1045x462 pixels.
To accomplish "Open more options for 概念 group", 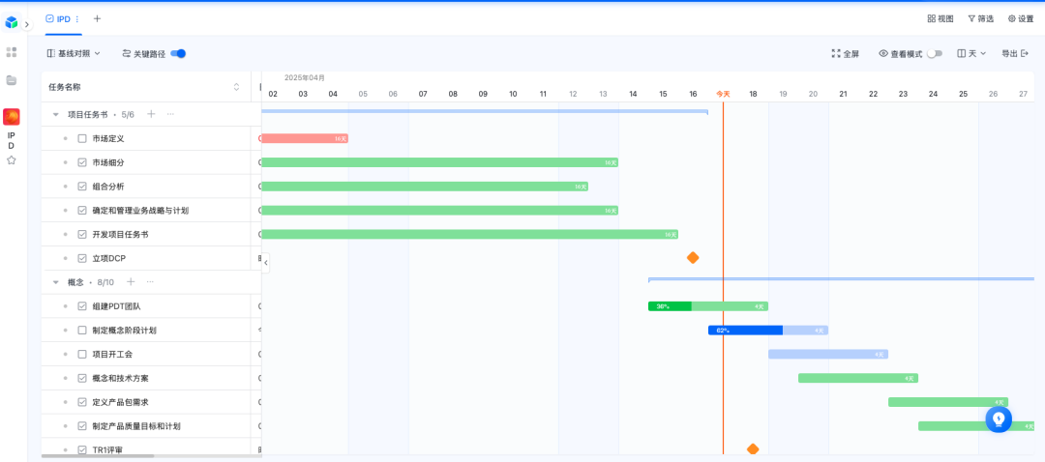I will coord(150,282).
